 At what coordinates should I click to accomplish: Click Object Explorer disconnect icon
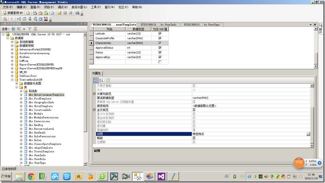[19, 29]
